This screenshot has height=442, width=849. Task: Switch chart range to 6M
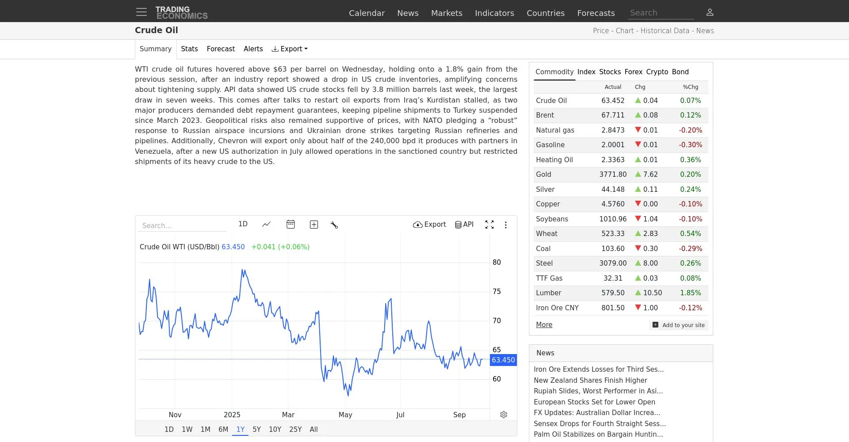223,429
